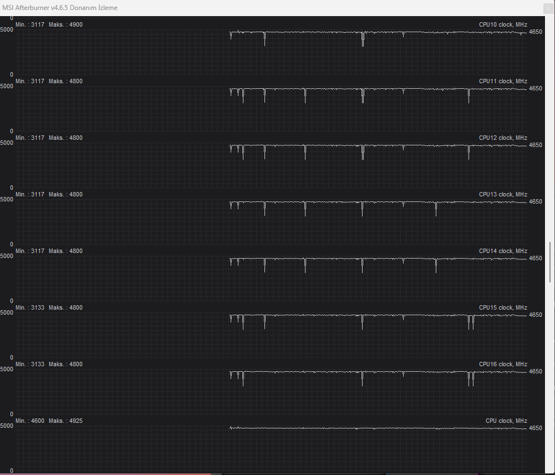Click the CPU10 clock, MHz label
This screenshot has height=475, width=555.
[x=503, y=25]
